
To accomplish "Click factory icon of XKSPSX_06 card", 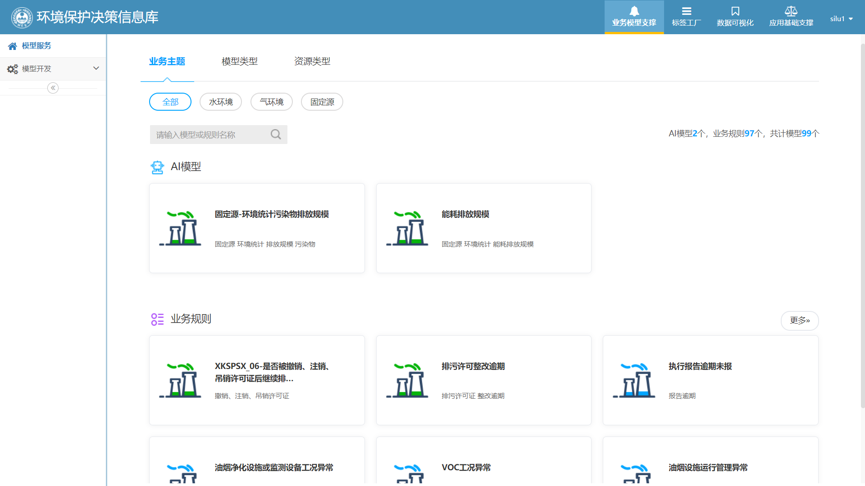I will pos(180,380).
